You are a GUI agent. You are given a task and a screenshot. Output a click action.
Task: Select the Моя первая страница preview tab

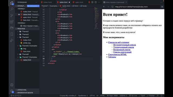click(x=115, y=2)
